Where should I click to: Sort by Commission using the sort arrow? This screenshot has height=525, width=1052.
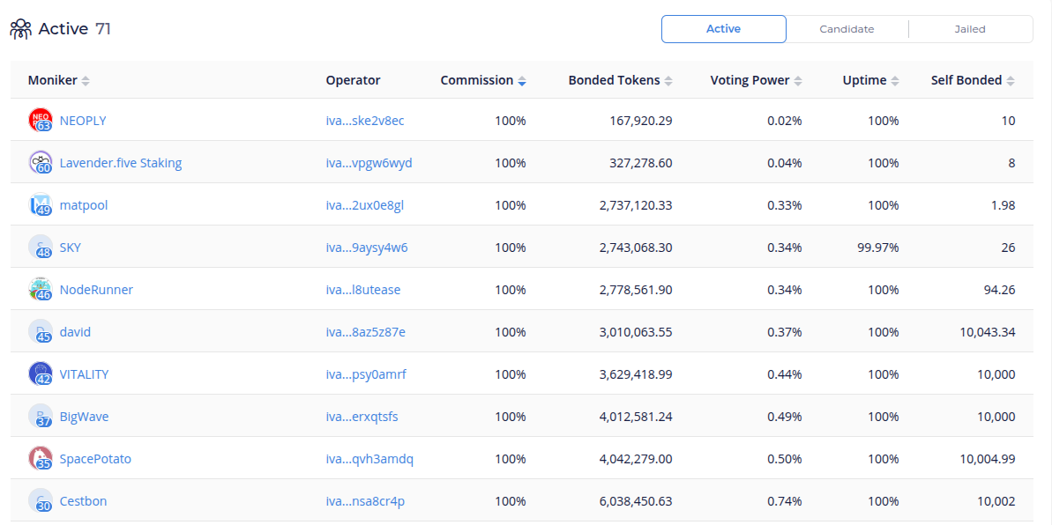[x=522, y=81]
